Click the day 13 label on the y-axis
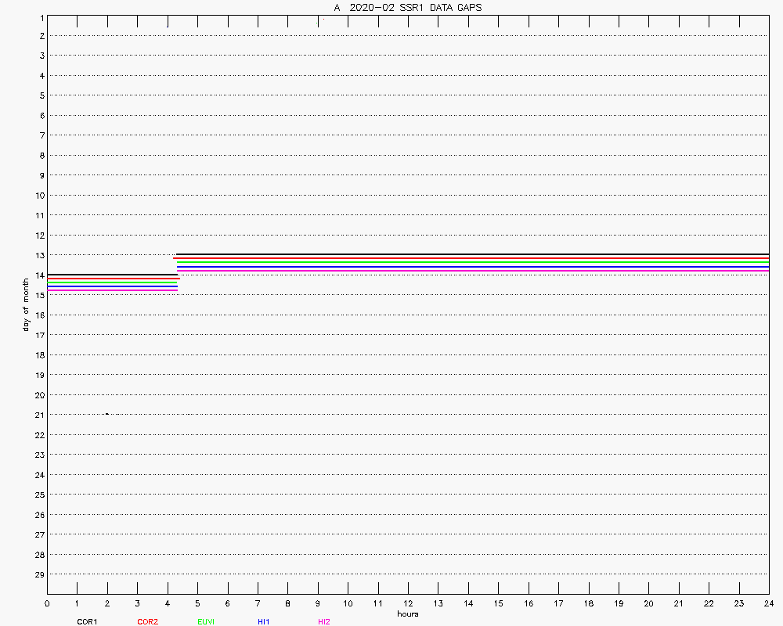This screenshot has width=783, height=626. click(x=38, y=255)
